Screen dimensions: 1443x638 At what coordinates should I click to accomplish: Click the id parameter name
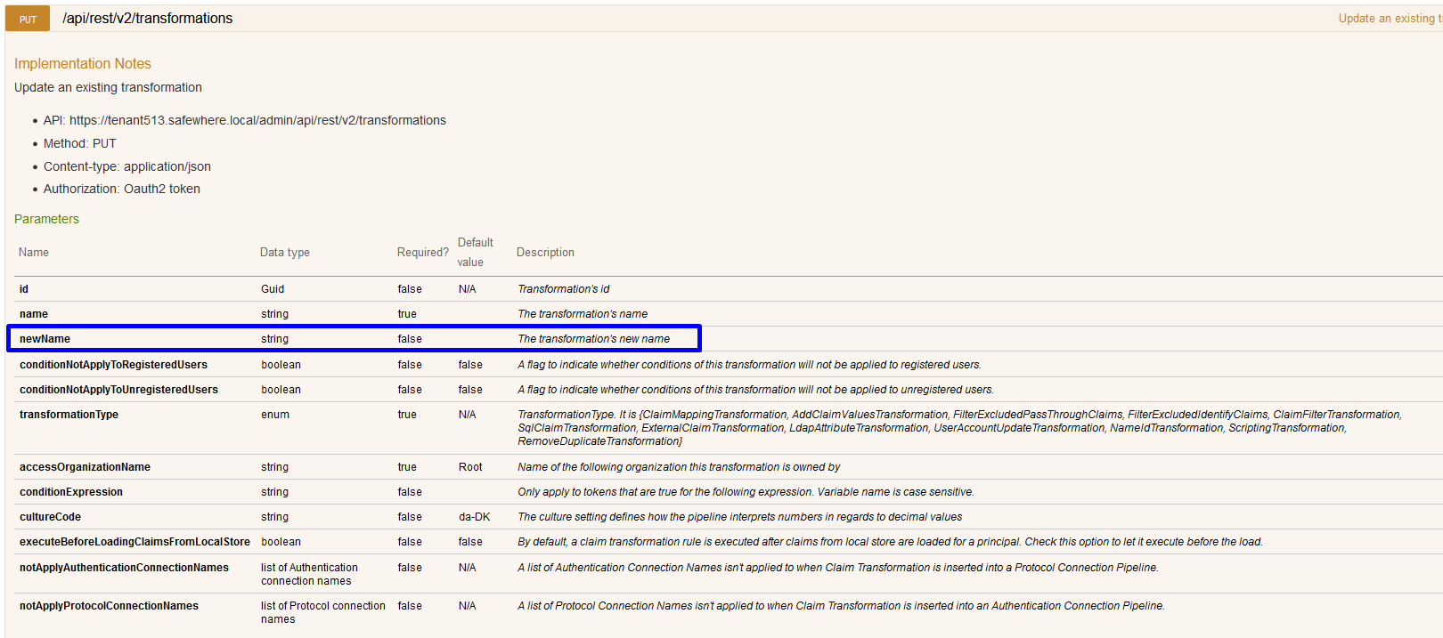[x=24, y=289]
